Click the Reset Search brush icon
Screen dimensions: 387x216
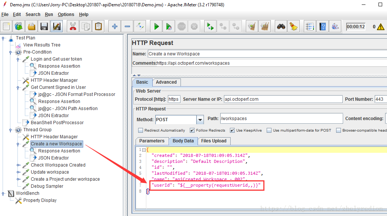294,26
